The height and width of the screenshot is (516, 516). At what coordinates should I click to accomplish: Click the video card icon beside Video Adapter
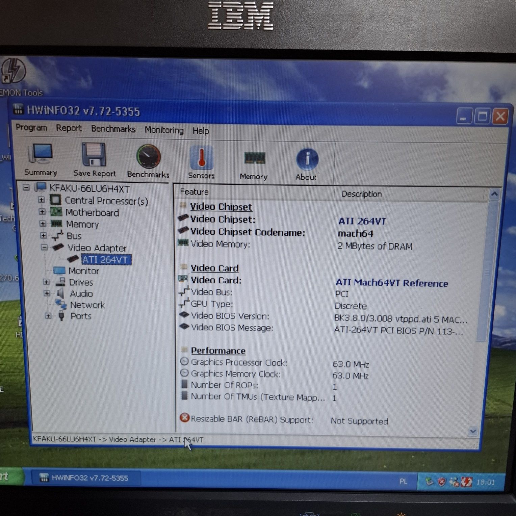[58, 247]
